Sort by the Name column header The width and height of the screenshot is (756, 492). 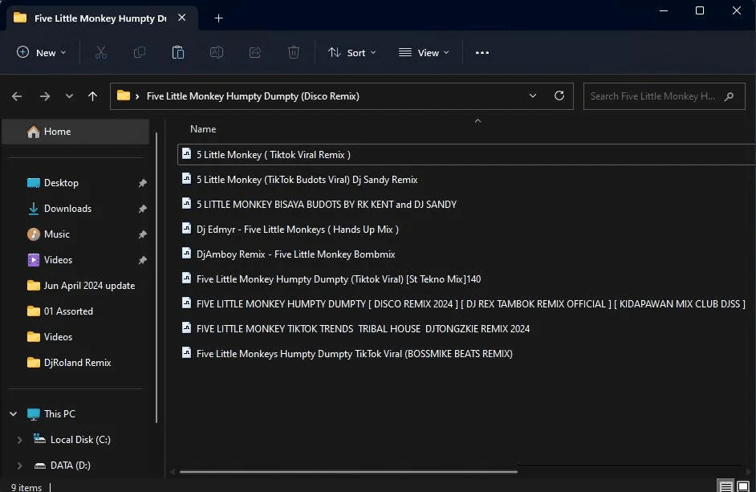[203, 129]
